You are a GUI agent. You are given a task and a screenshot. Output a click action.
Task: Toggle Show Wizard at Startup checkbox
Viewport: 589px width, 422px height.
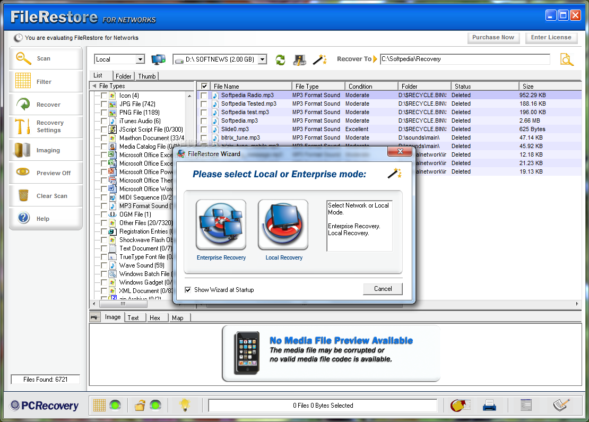pyautogui.click(x=188, y=290)
